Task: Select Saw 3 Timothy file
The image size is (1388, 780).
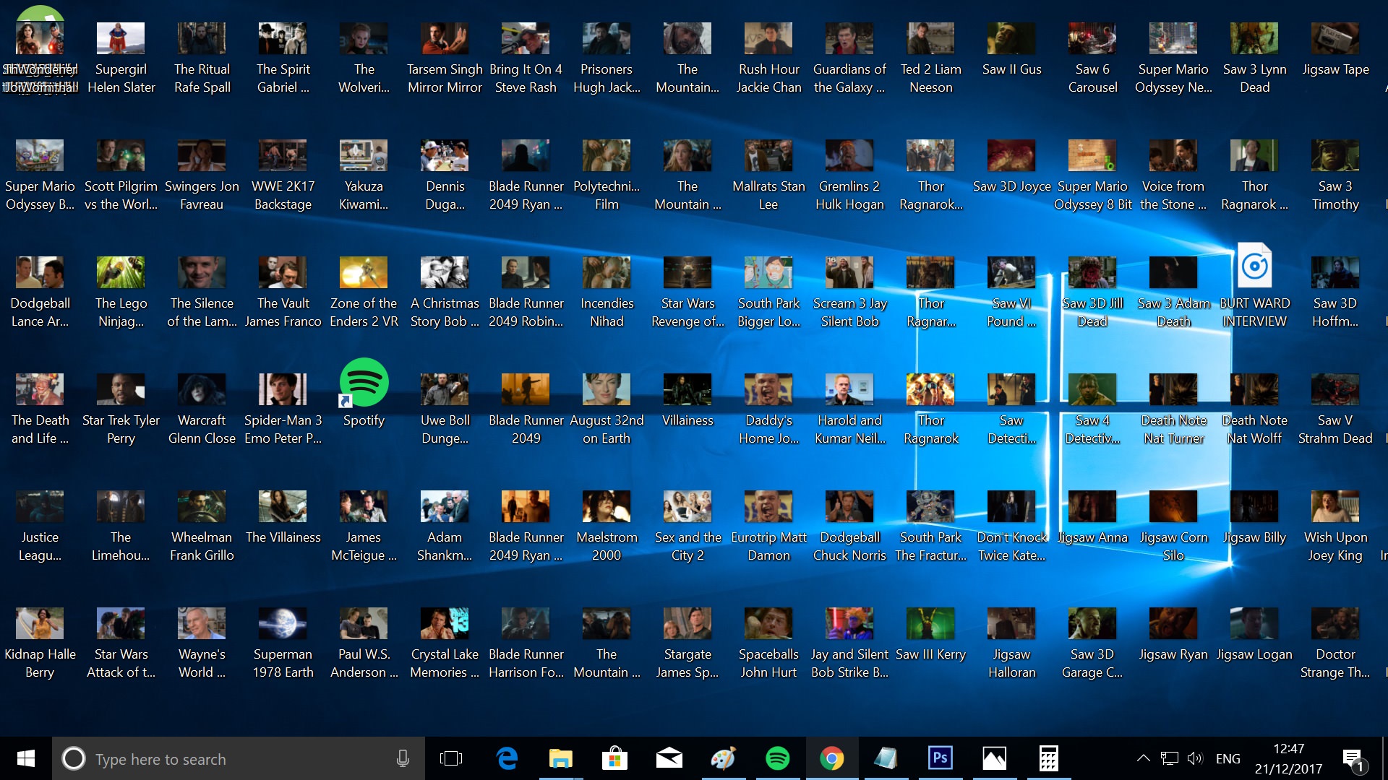Action: [x=1335, y=176]
